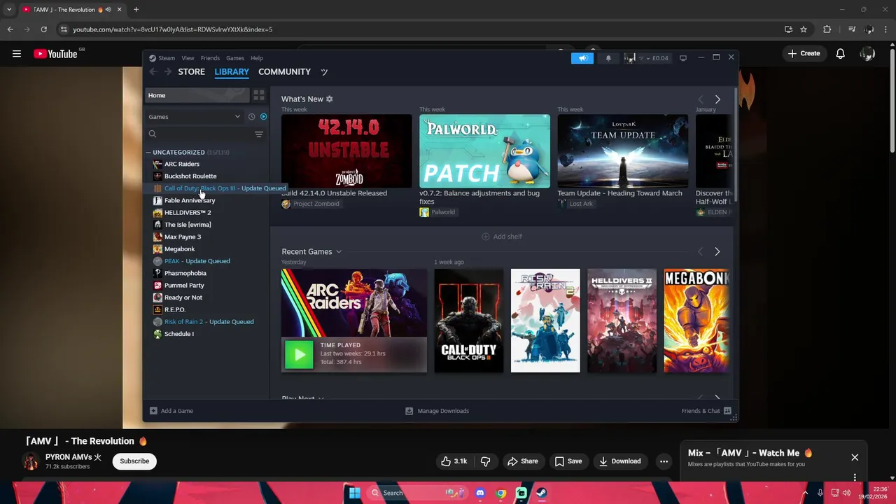
Task: Toggle sort by recent activity clock icon
Action: [x=251, y=117]
